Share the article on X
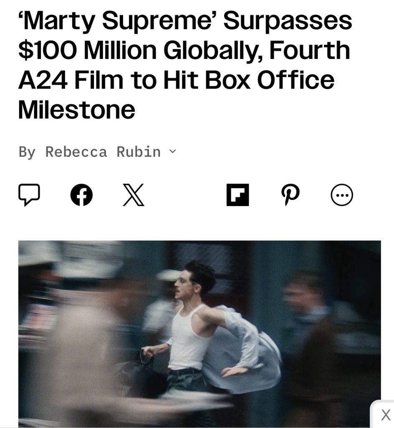Viewport: 394px width, 428px height. [134, 195]
